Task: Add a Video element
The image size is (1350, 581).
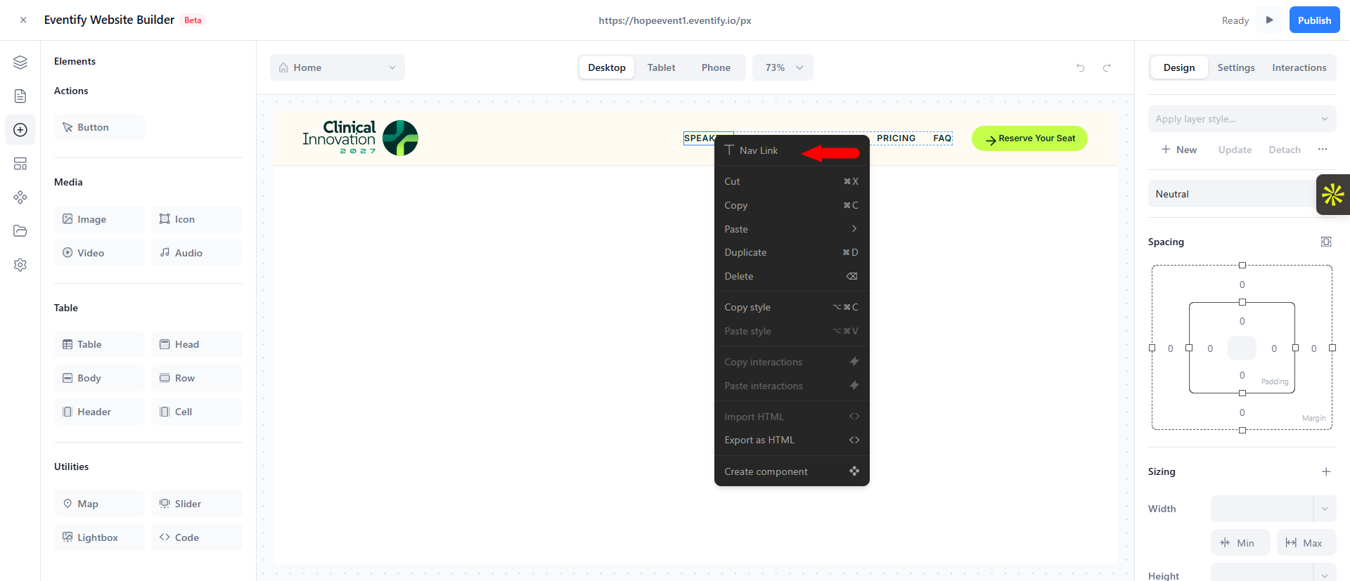Action: pyautogui.click(x=99, y=253)
